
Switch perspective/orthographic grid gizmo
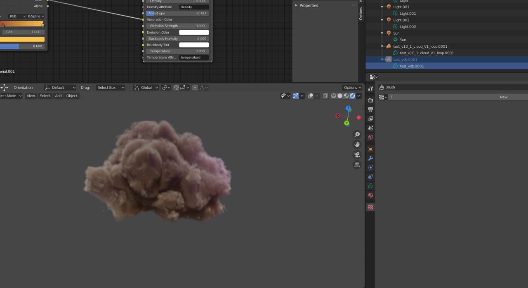(357, 165)
